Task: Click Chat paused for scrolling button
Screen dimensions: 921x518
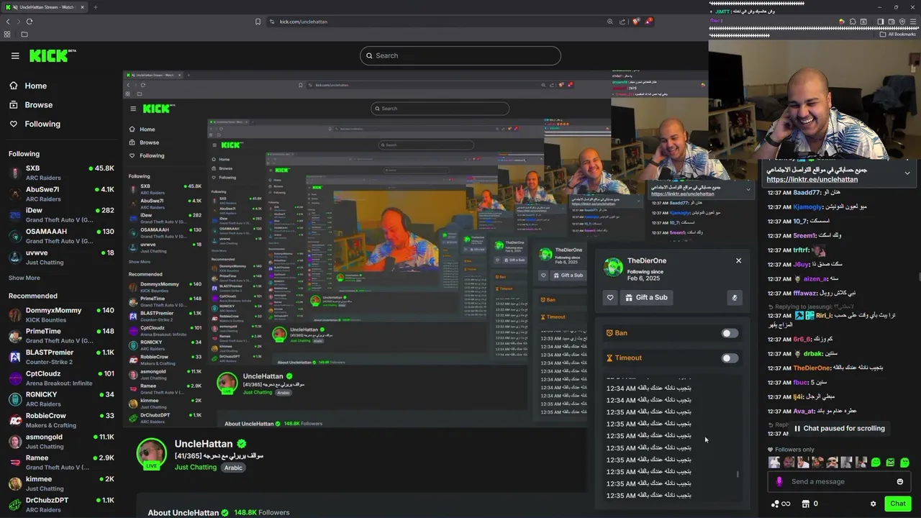Action: [x=839, y=428]
